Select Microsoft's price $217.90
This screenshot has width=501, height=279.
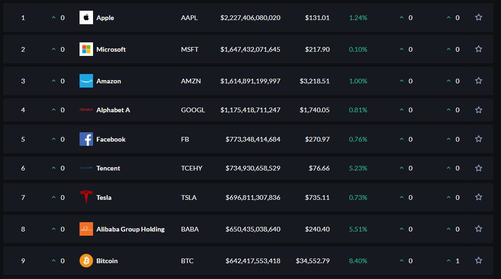click(x=317, y=49)
